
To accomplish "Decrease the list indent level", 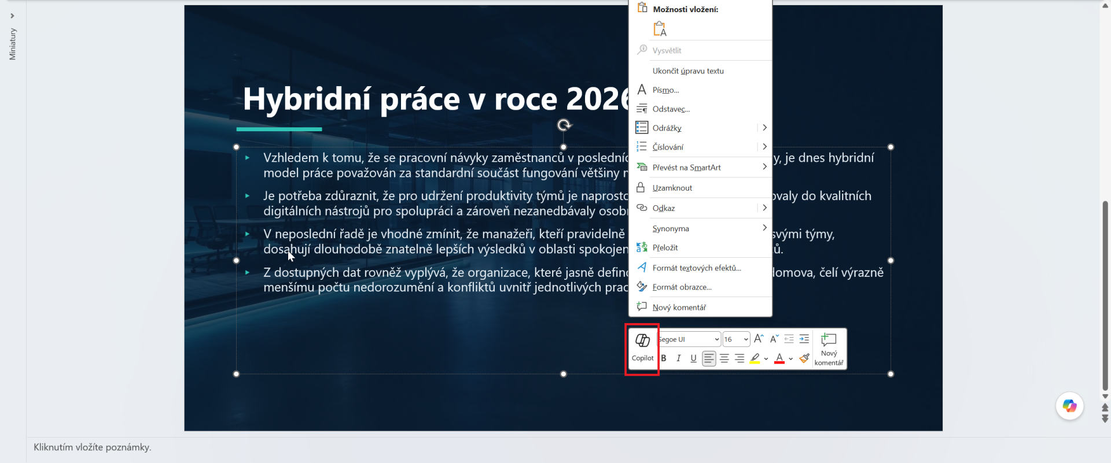I will [789, 339].
